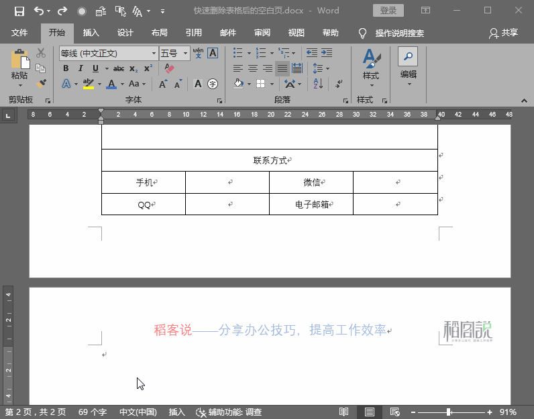Click the zoom slider handle
The image size is (534, 419).
pyautogui.click(x=449, y=412)
